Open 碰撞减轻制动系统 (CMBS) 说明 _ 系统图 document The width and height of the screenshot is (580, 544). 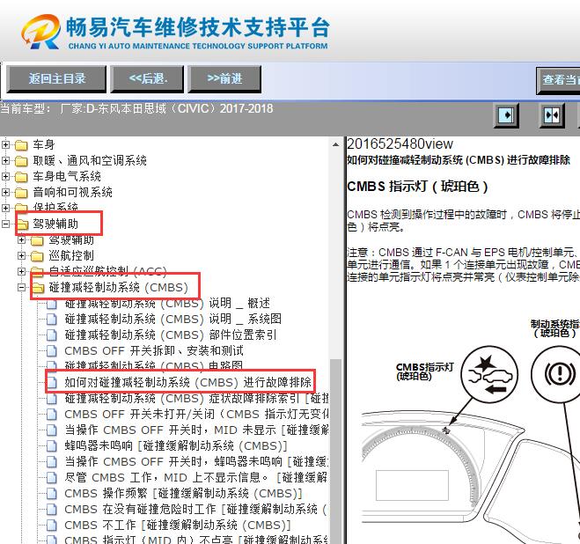pos(173,319)
